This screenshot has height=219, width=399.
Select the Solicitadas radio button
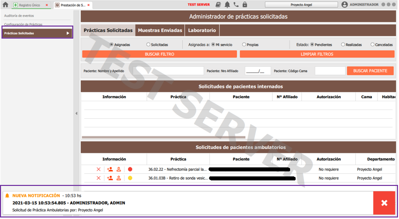[x=148, y=45]
